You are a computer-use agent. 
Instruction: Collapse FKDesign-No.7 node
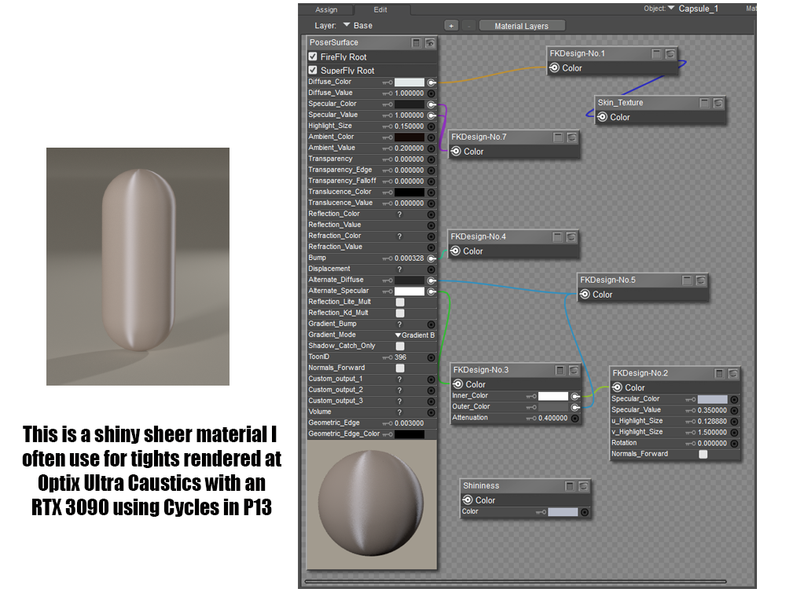(x=558, y=137)
